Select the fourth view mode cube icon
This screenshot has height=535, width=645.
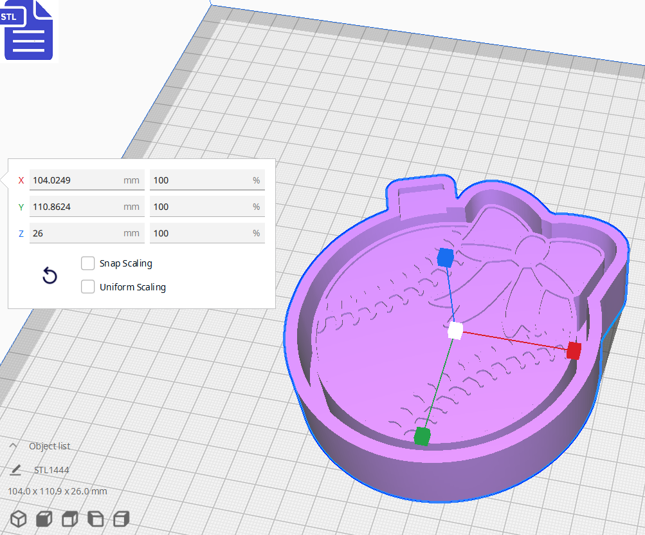tap(95, 519)
